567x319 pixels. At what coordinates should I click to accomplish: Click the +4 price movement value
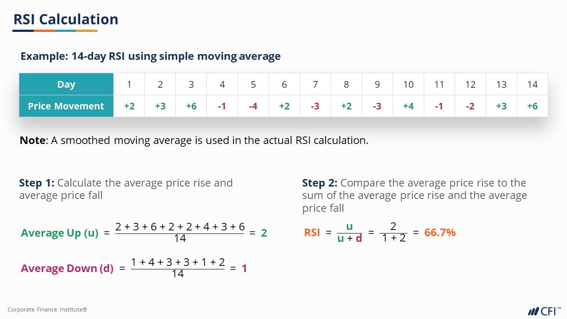coord(408,106)
